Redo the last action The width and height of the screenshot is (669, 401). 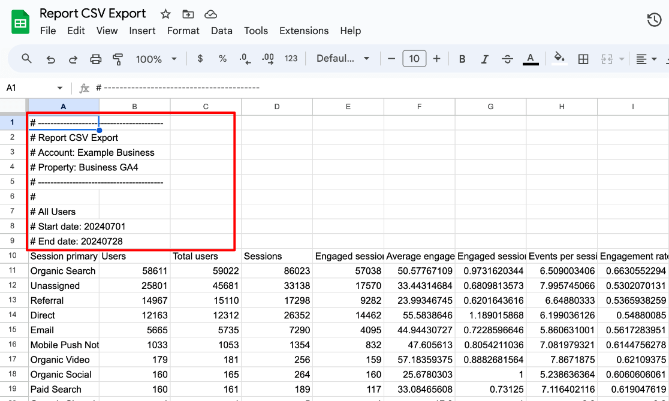coord(73,59)
